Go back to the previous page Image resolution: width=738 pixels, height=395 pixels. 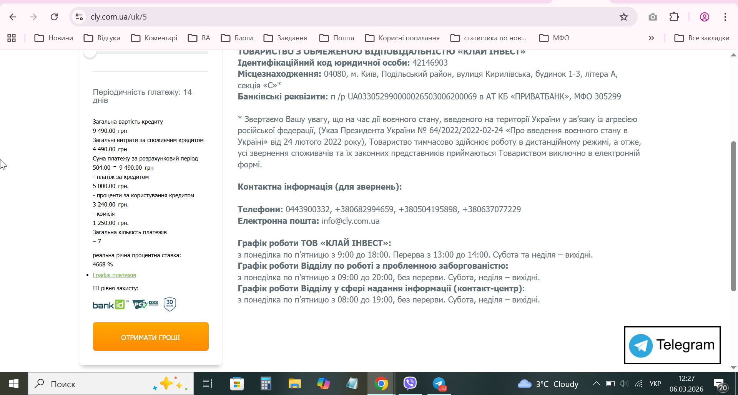click(x=13, y=17)
